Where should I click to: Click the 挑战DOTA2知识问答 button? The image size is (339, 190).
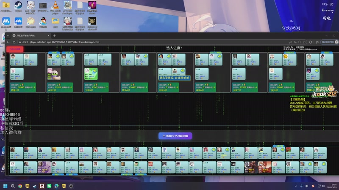pos(175,136)
